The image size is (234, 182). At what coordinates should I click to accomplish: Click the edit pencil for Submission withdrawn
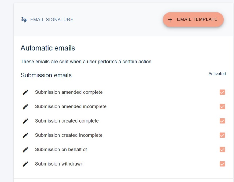click(25, 164)
